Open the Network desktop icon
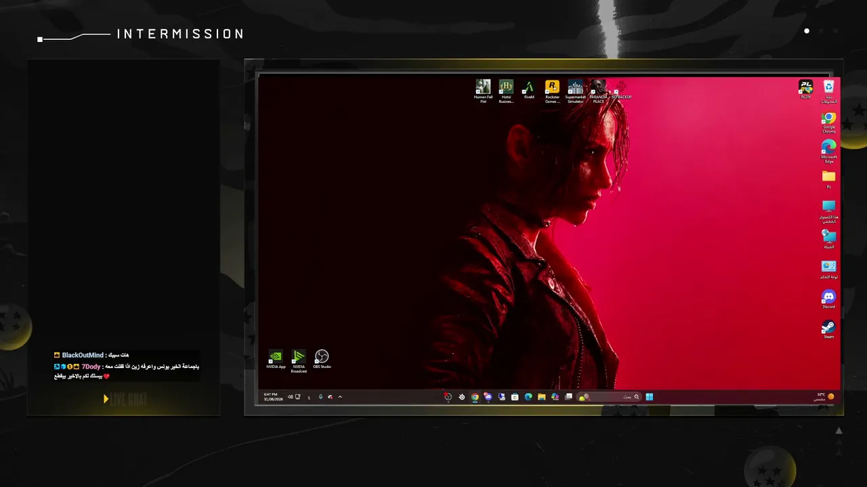This screenshot has height=487, width=867. tap(828, 239)
